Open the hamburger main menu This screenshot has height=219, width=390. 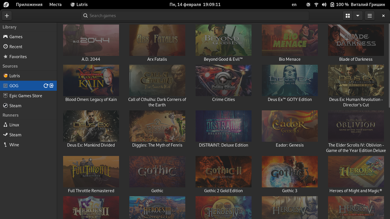point(370,16)
